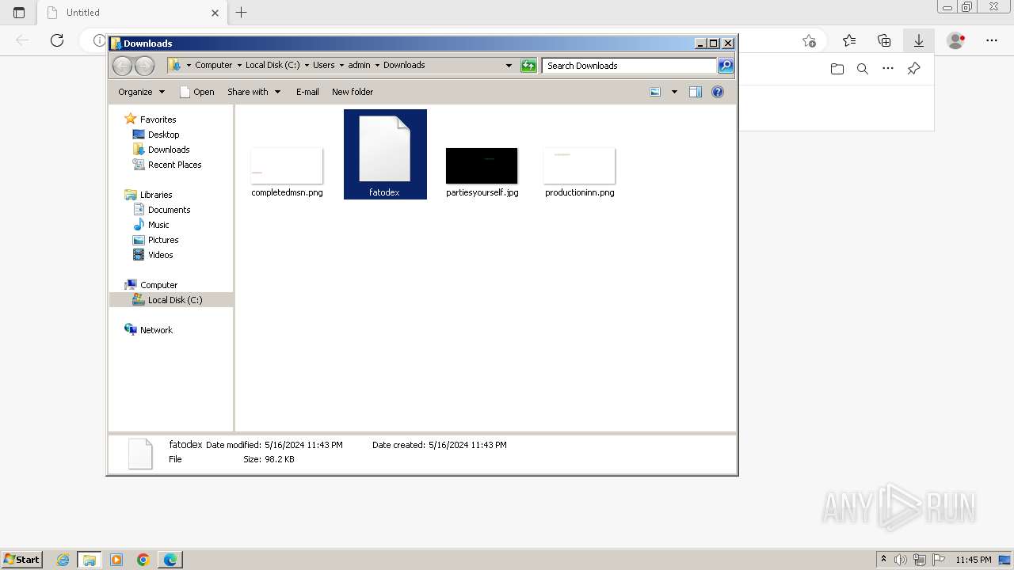The image size is (1014, 570).
Task: Click Users in address breadcrumb
Action: [323, 65]
